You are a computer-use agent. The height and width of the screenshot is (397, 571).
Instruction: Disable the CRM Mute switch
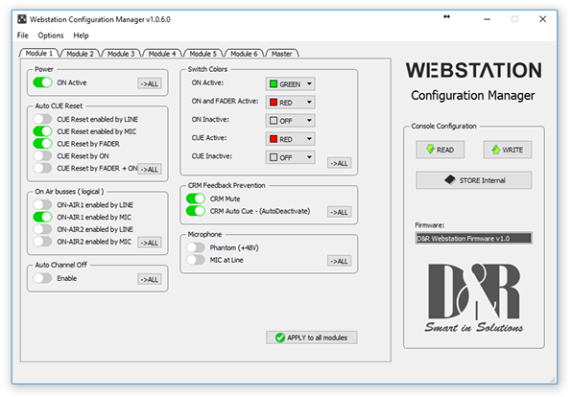[196, 198]
